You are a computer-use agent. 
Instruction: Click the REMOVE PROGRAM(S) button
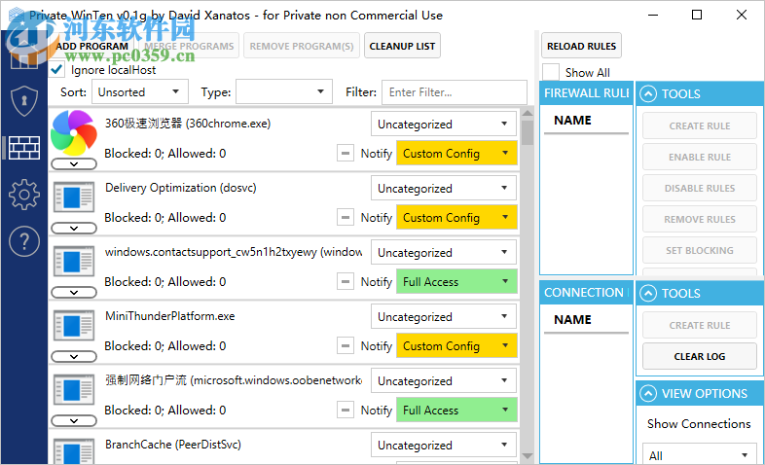click(x=302, y=46)
